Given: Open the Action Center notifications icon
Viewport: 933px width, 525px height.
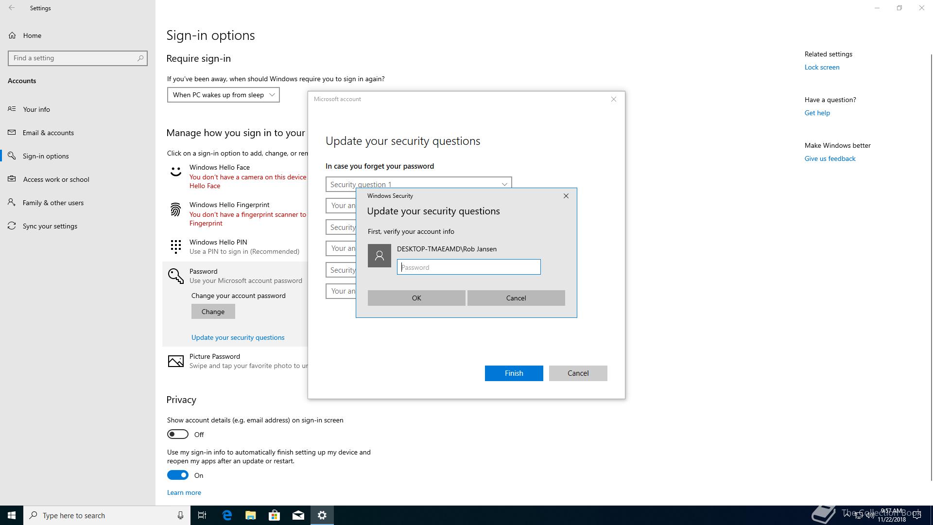Looking at the screenshot, I should [917, 515].
